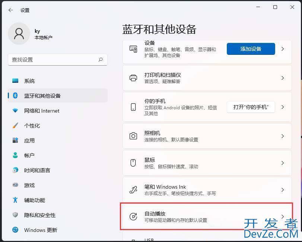This screenshot has width=302, height=242.
Task: Open Windows 更新 section
Action: click(58, 230)
